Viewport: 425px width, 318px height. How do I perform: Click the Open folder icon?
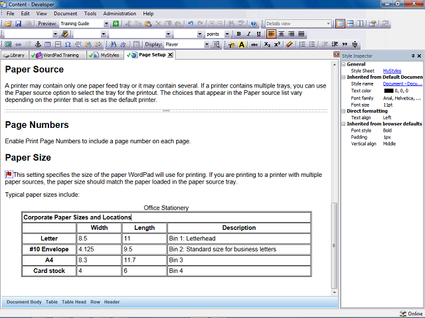(x=8, y=24)
